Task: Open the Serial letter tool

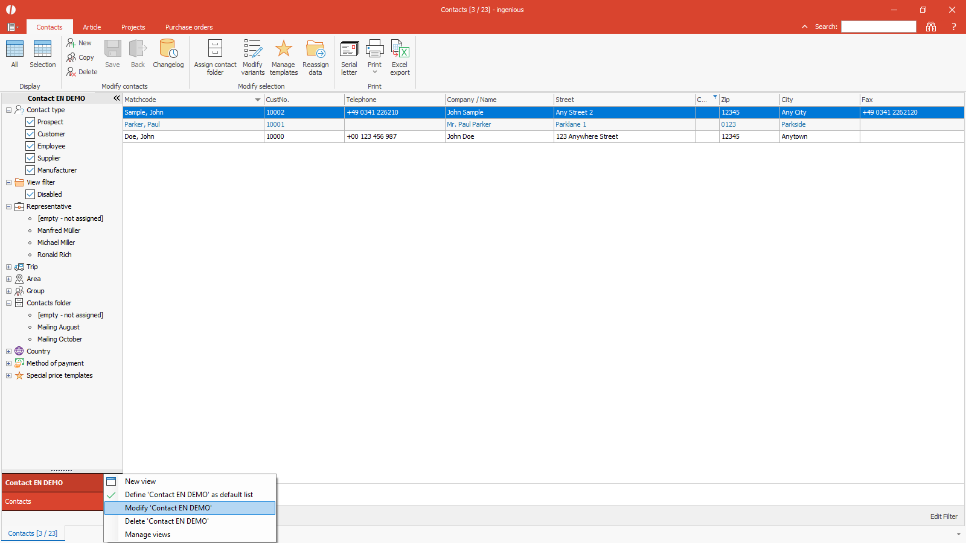Action: click(x=349, y=49)
